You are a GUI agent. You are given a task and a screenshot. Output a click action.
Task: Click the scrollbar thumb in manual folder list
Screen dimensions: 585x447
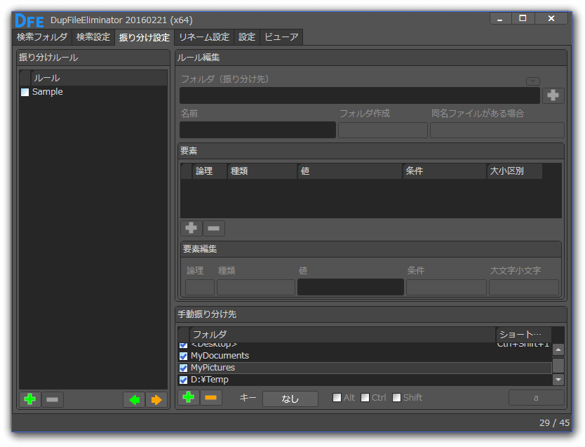pyautogui.click(x=558, y=366)
